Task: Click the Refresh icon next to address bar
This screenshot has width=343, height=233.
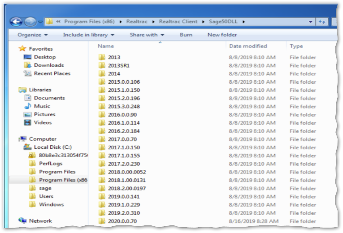Action: pyautogui.click(x=322, y=22)
